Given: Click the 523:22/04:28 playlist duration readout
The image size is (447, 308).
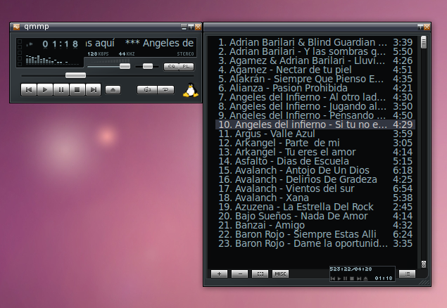Looking at the screenshot, I should [x=351, y=269].
